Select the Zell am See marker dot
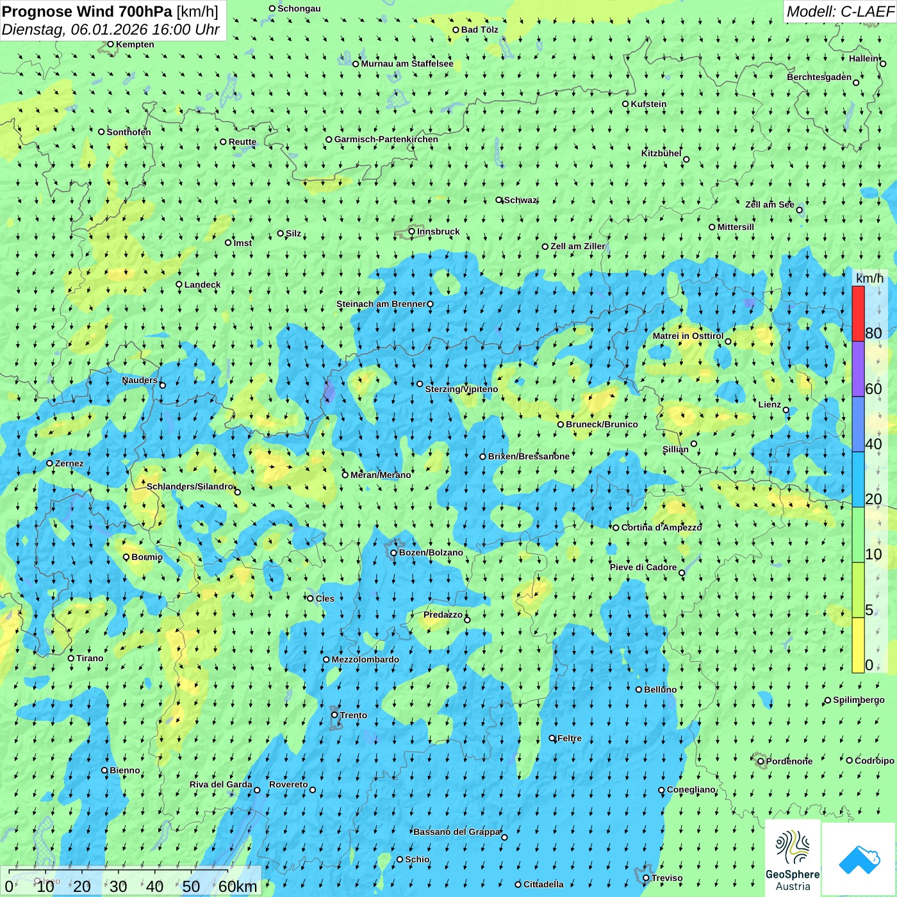897x897 pixels. pos(799,210)
